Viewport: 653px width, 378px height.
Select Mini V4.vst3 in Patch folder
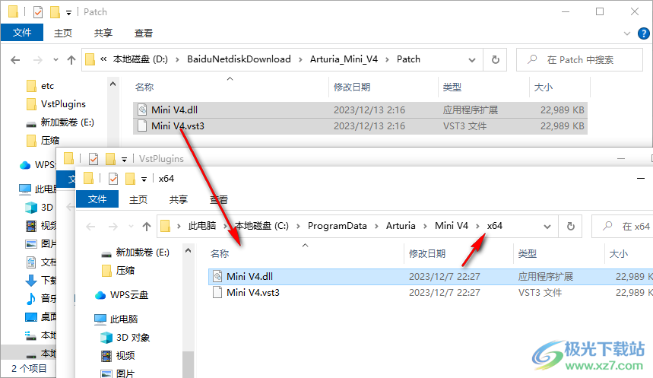(178, 125)
